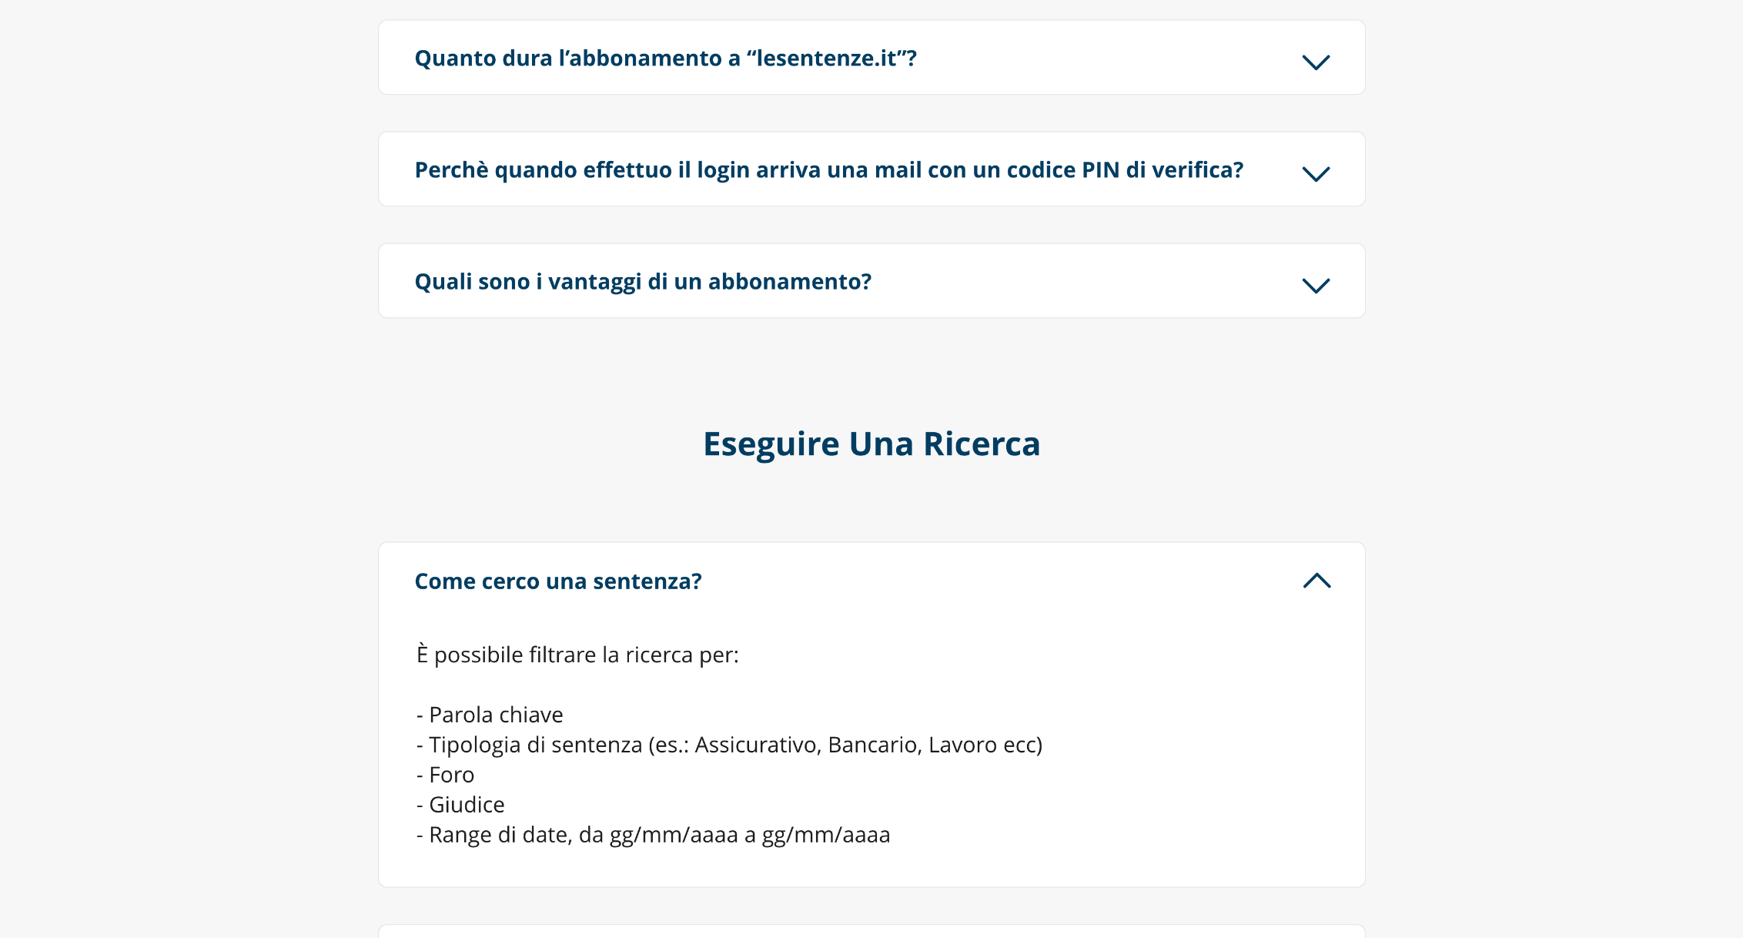This screenshot has width=1743, height=938.
Task: Click the word 'Assicurativo' in the examples
Action: pyautogui.click(x=758, y=745)
